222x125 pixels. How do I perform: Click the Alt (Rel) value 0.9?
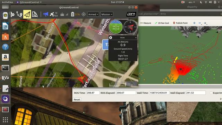click(123, 45)
